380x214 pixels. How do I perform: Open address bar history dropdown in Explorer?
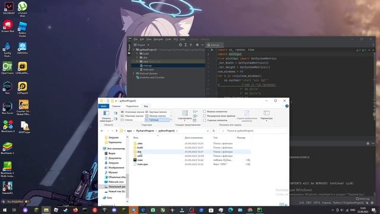point(208,131)
